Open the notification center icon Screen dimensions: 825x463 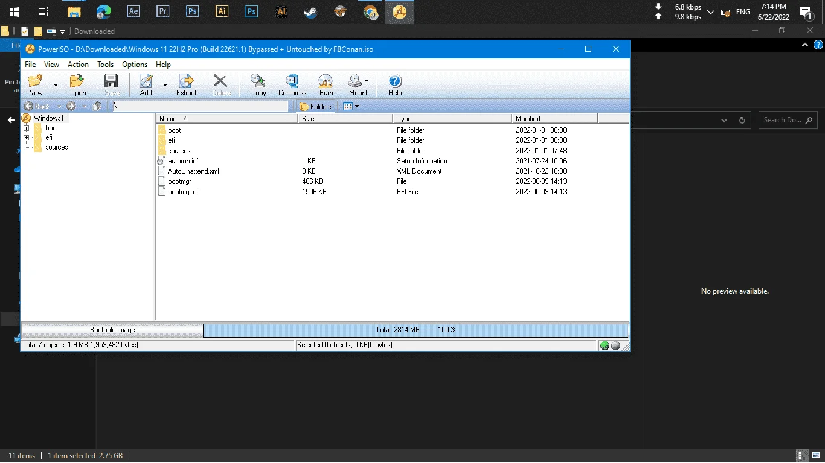click(805, 12)
